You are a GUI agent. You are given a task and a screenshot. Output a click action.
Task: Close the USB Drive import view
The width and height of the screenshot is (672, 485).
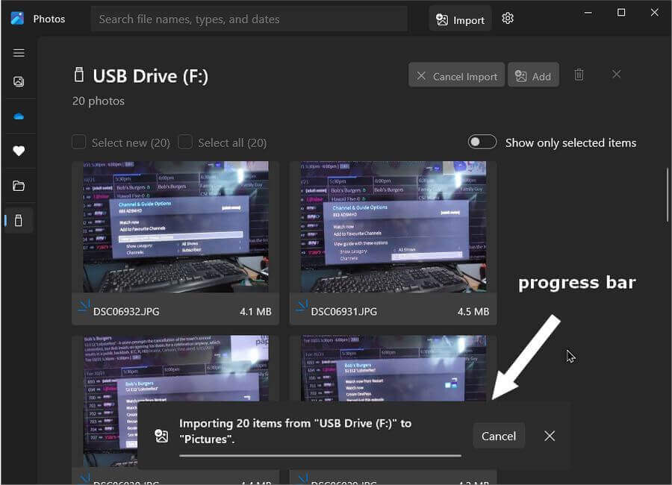point(616,75)
